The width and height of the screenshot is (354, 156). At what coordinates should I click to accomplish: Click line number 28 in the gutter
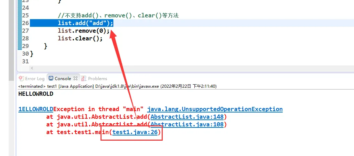tap(26, 38)
